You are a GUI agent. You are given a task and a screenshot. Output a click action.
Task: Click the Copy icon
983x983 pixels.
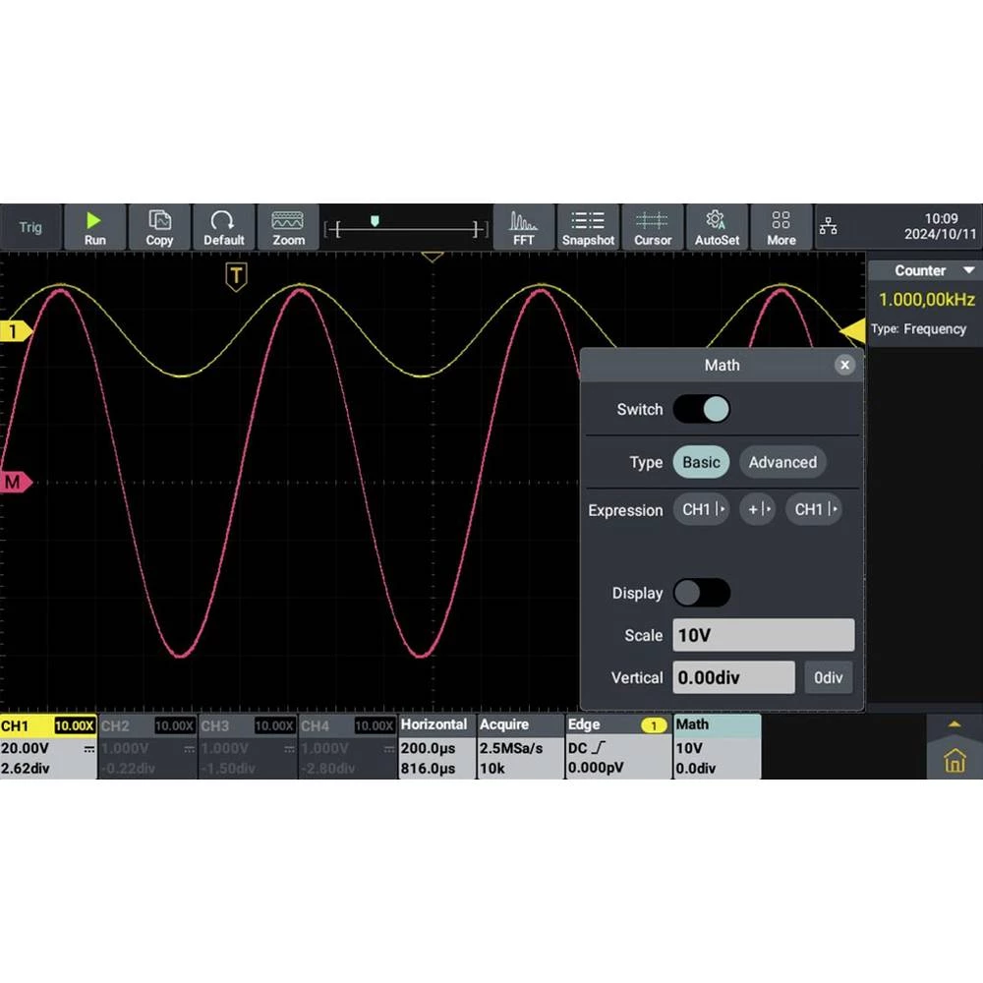point(159,227)
